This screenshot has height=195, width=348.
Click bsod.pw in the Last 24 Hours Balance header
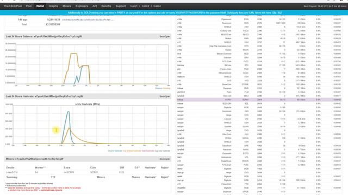(165, 36)
